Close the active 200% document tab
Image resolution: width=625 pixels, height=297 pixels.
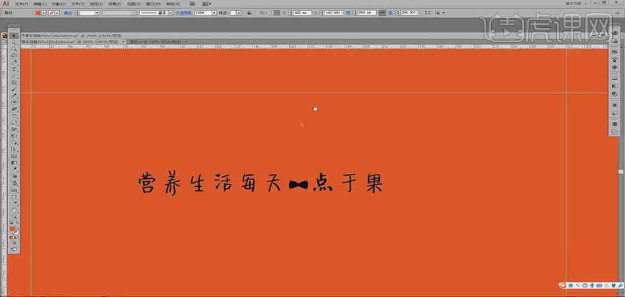[x=123, y=42]
